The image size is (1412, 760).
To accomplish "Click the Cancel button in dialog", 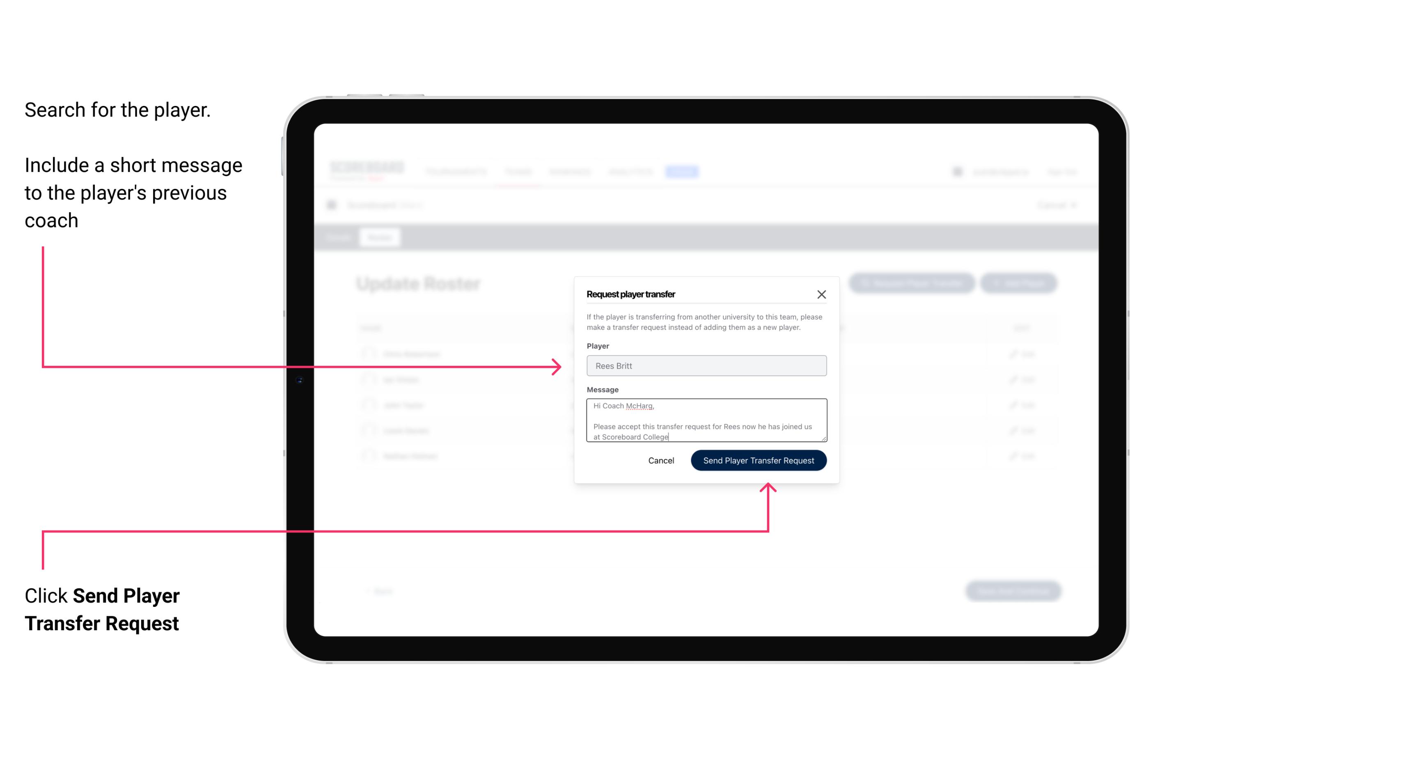I will tap(660, 459).
